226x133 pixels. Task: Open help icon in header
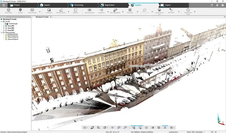point(223,5)
